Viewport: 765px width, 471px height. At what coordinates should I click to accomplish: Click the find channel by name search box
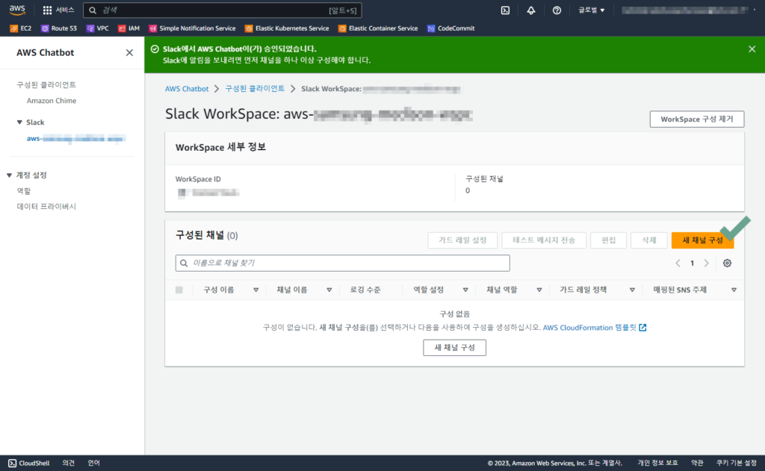coord(342,263)
